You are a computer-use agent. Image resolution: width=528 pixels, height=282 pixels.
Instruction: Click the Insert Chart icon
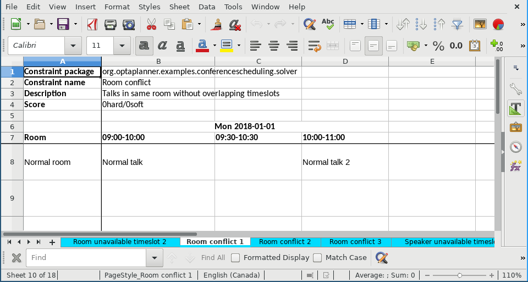pos(498,24)
